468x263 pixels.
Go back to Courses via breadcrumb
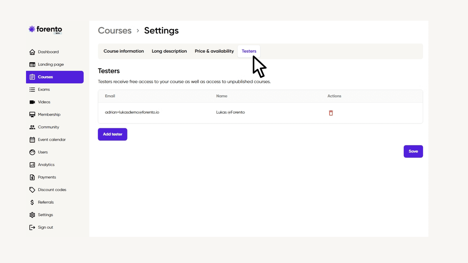[x=115, y=30]
